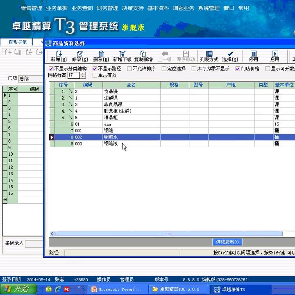Toggle 不显示分类结构 checkbox
This screenshot has width=295, height=295.
tap(51, 69)
